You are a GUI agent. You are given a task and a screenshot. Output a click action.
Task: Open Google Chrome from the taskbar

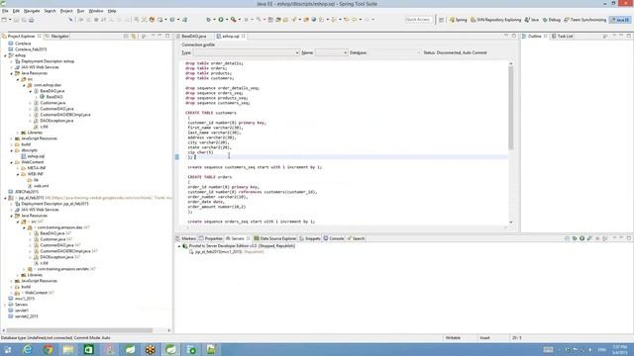49,349
